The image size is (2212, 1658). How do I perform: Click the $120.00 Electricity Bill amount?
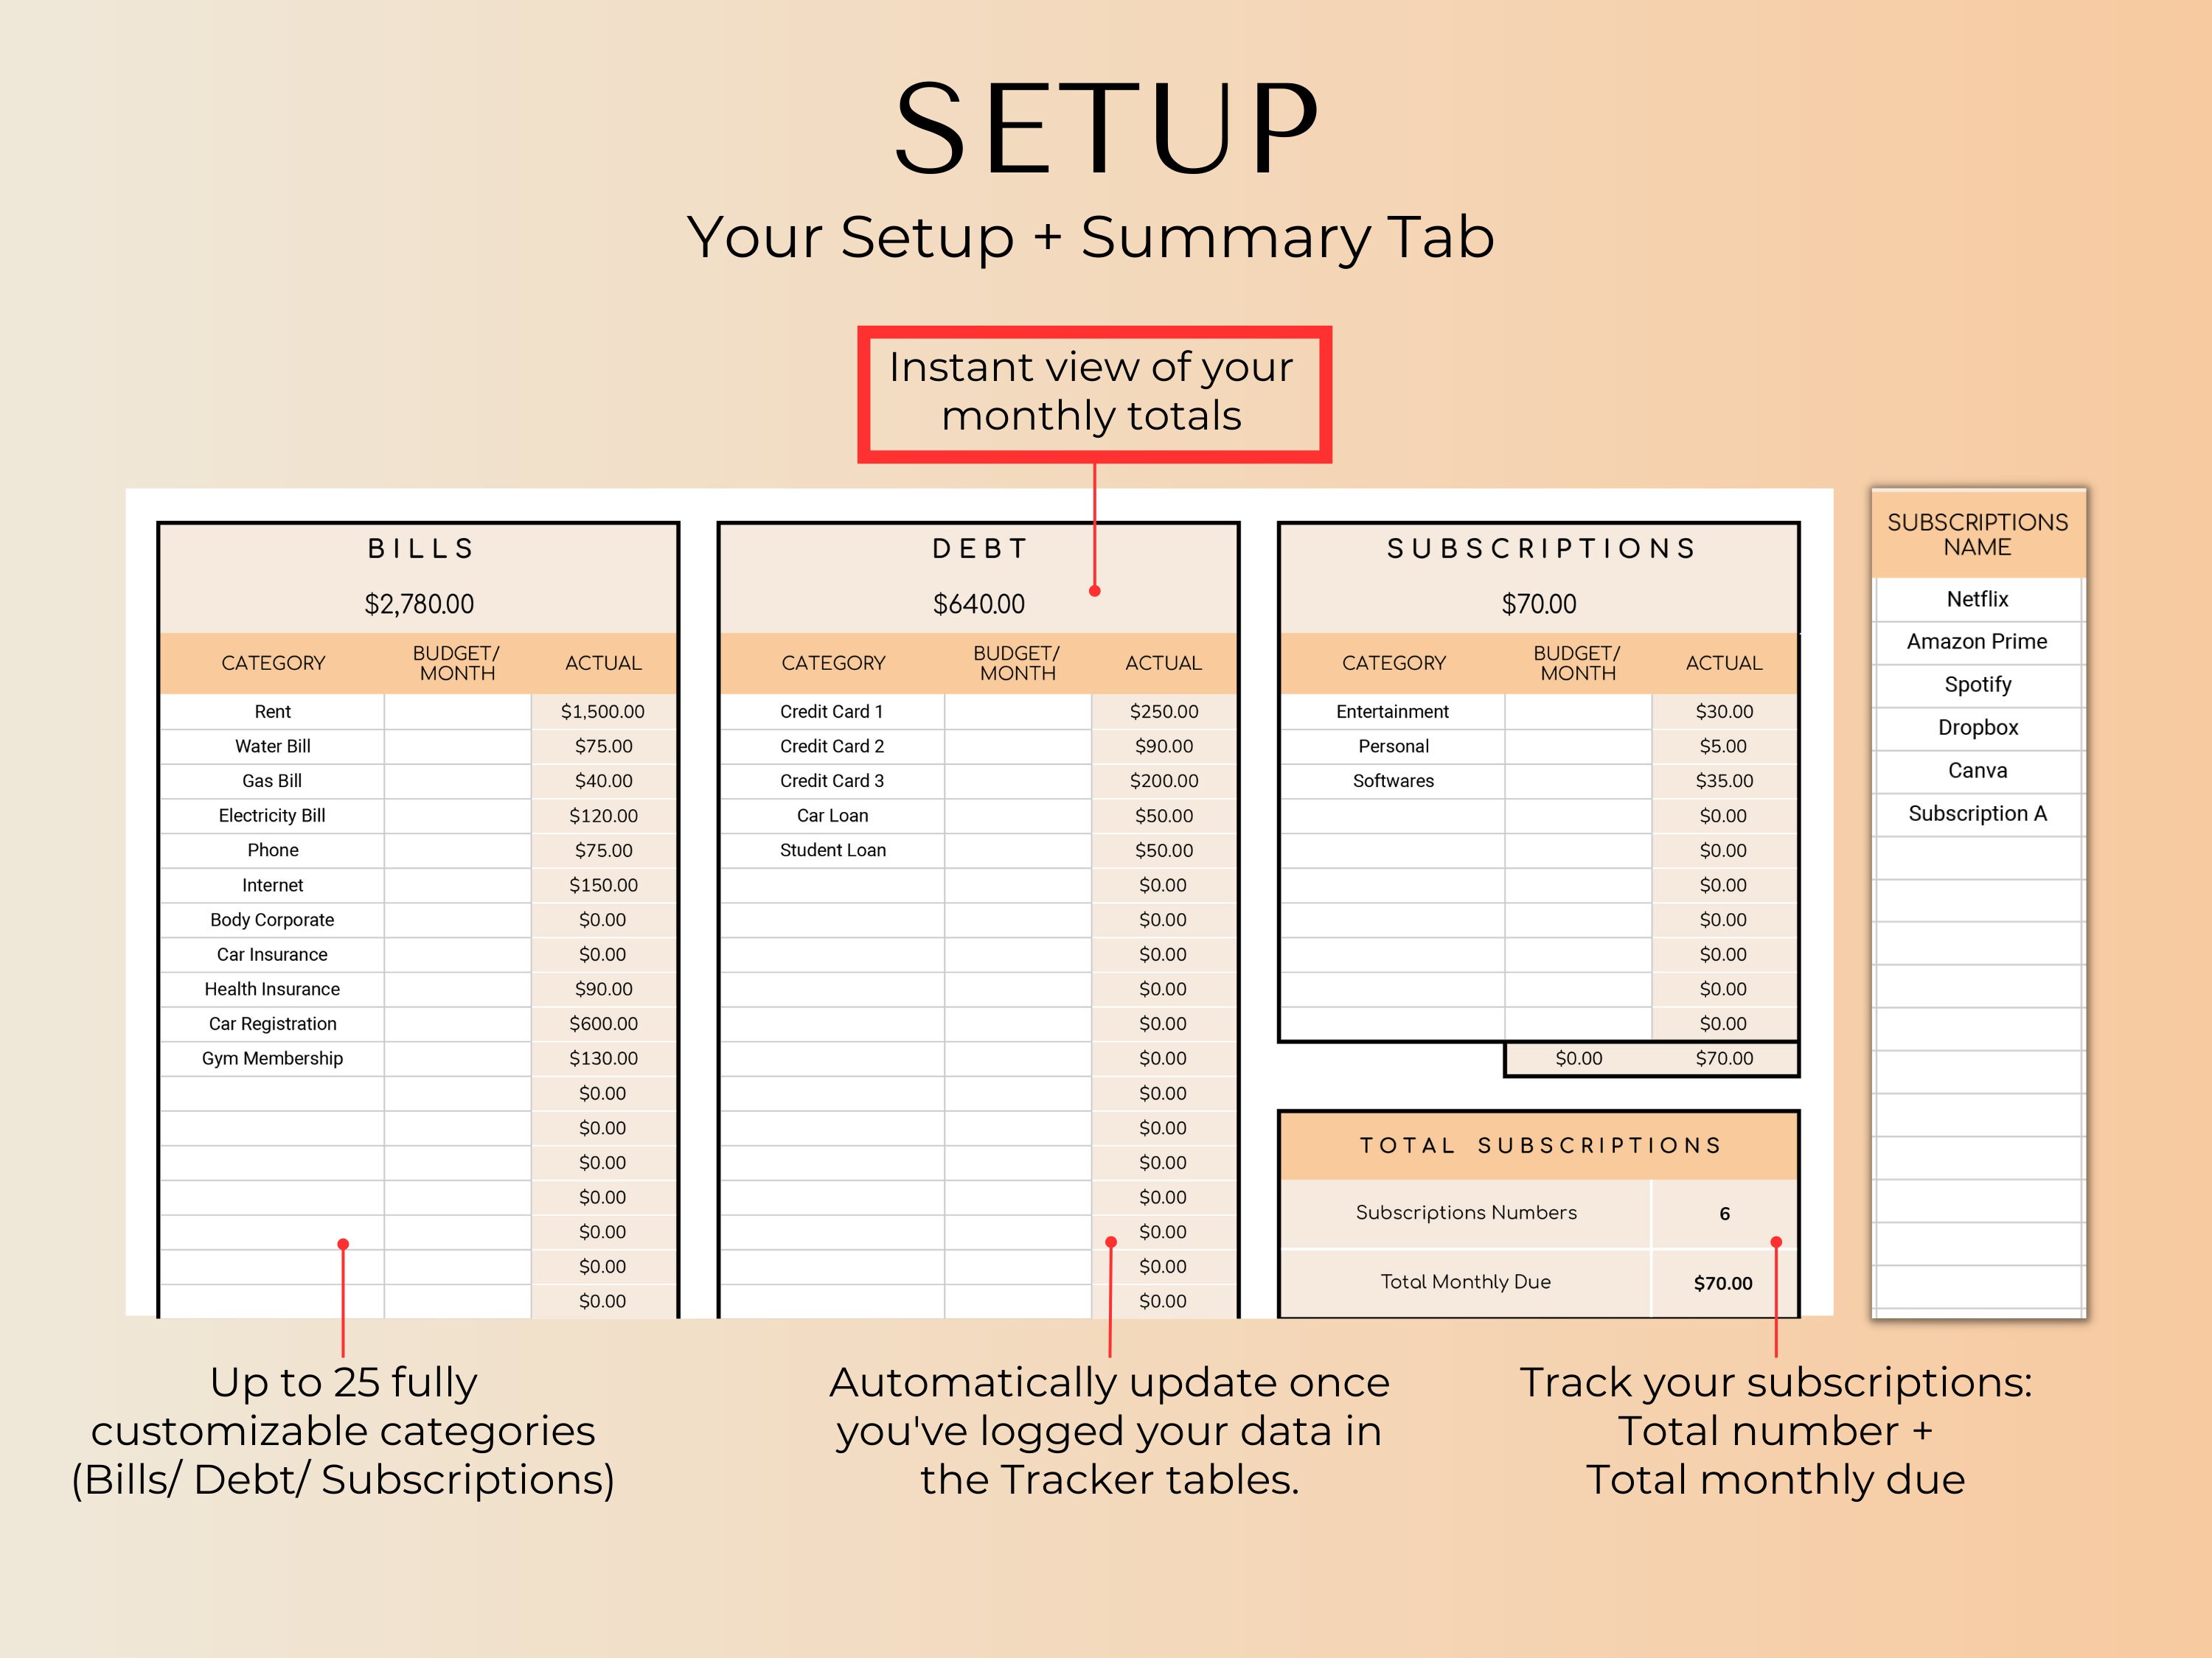pos(603,816)
